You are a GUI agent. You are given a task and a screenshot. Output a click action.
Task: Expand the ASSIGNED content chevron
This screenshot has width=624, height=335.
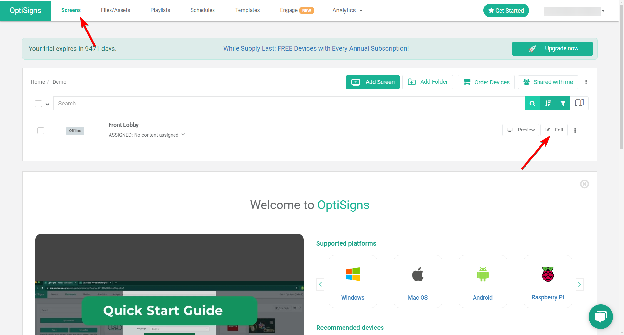[183, 134]
